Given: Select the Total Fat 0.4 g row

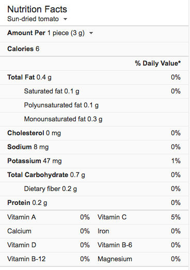Looking at the screenshot, I should pos(94,77).
